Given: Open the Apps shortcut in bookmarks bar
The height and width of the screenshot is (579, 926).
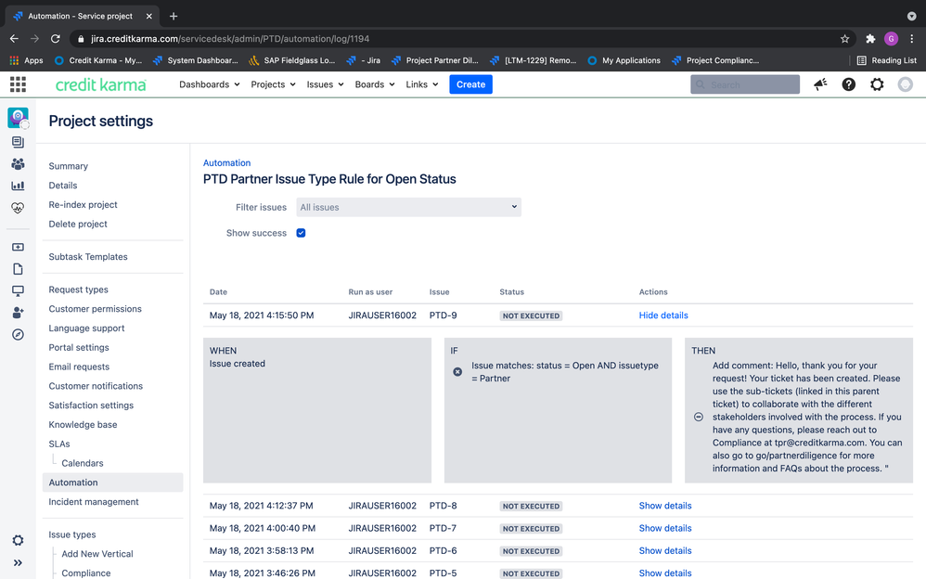Looking at the screenshot, I should pos(27,60).
